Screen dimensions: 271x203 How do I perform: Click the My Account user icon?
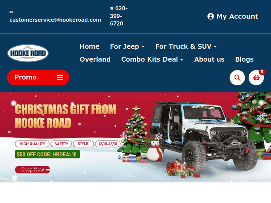(x=211, y=16)
